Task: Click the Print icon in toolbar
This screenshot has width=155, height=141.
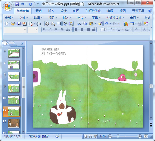Action: pyautogui.click(x=47, y=24)
